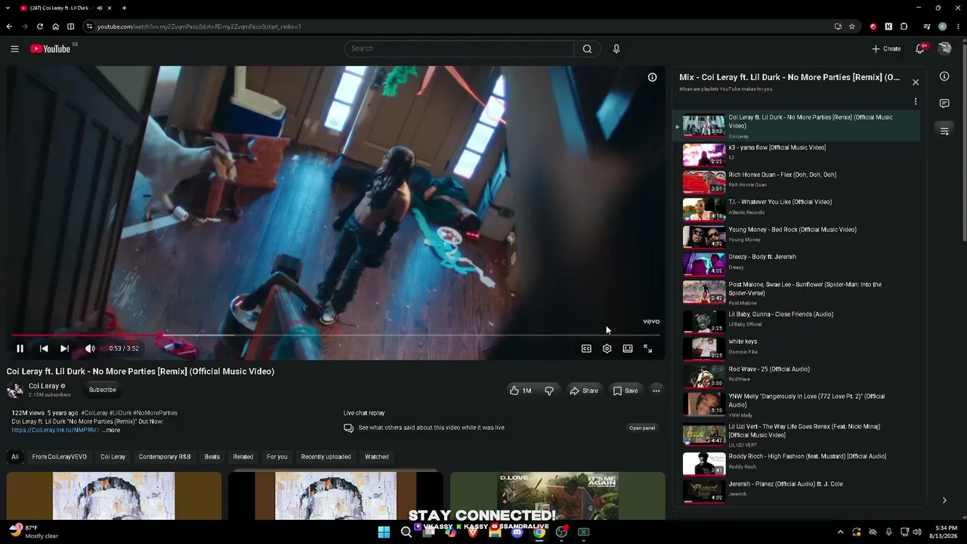The width and height of the screenshot is (967, 544).
Task: Pause the video
Action: (x=20, y=348)
